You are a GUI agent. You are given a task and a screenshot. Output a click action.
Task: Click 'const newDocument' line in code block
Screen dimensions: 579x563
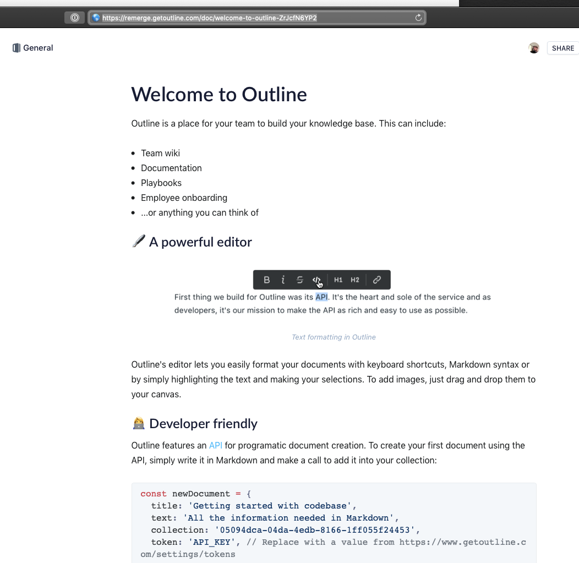coord(196,494)
